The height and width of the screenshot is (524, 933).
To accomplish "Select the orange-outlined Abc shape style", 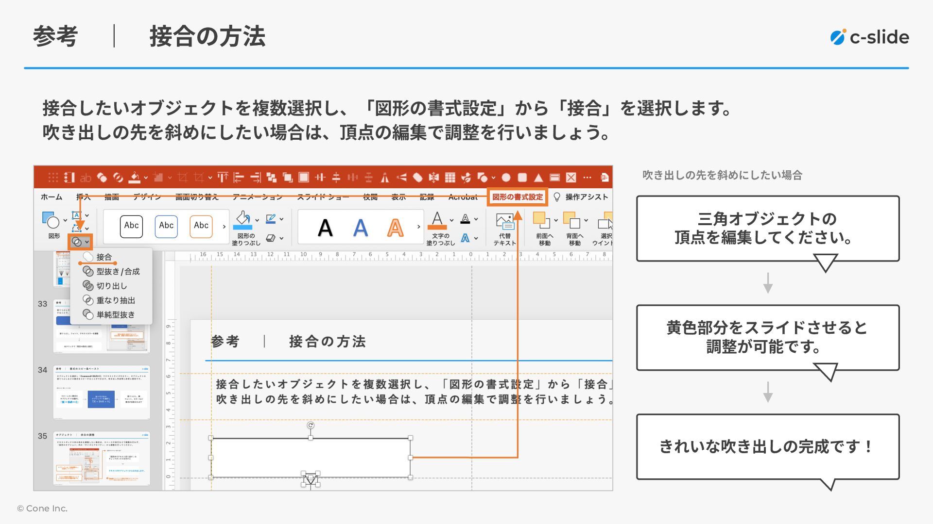I will (201, 226).
